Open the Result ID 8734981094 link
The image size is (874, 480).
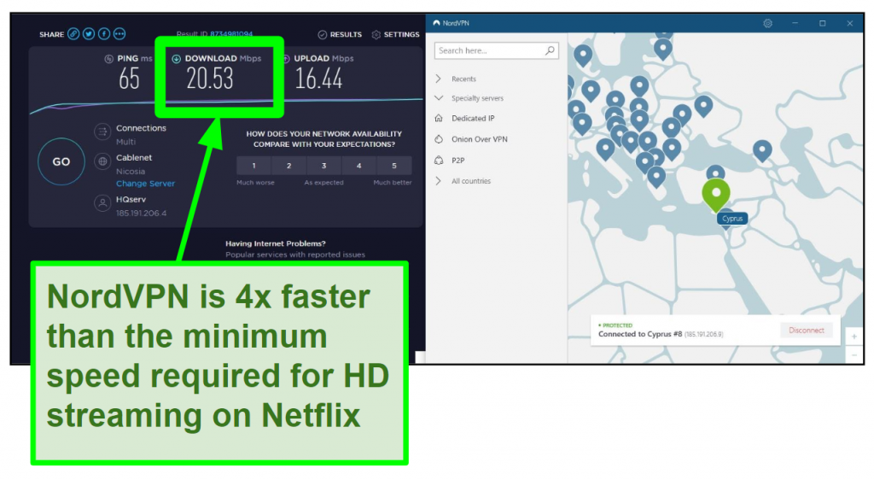coord(230,34)
